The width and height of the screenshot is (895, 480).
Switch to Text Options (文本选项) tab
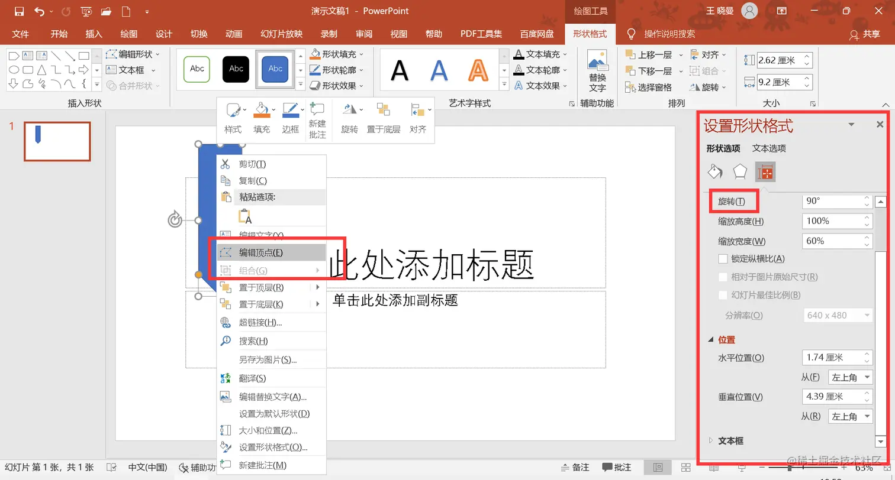point(769,148)
